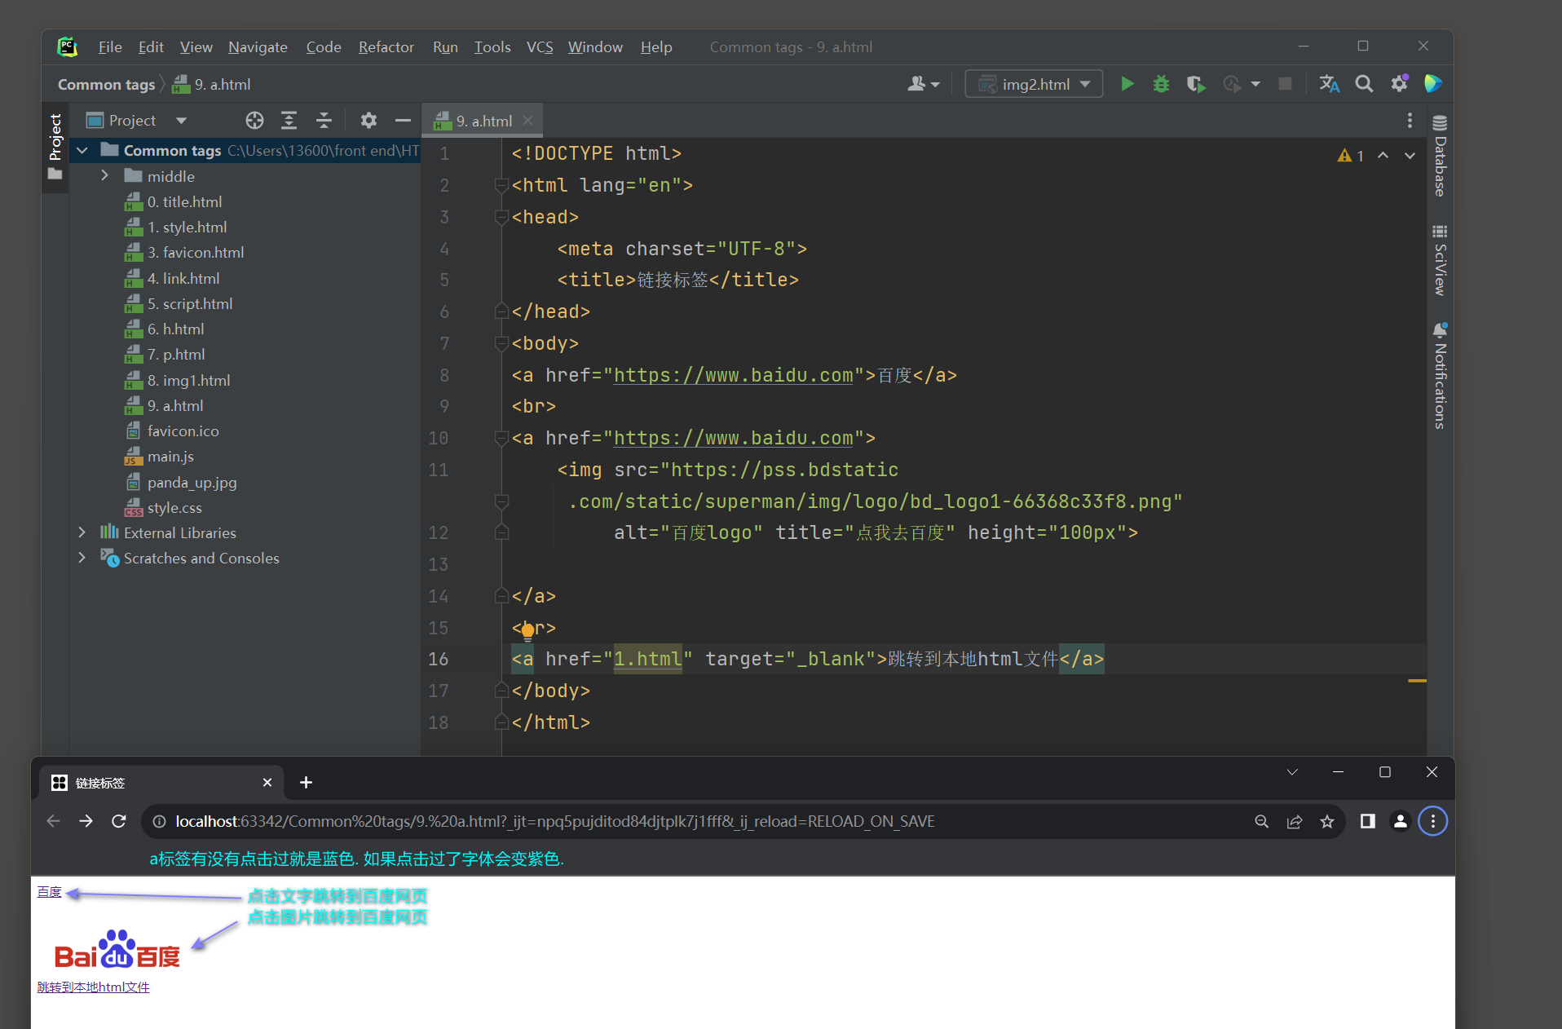Open IDE settings gear in toolbar
The width and height of the screenshot is (1562, 1029).
coord(1400,84)
